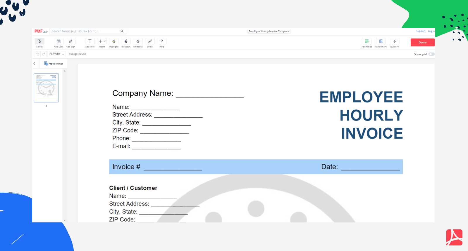Open the Support link
The image size is (468, 251).
tap(421, 31)
